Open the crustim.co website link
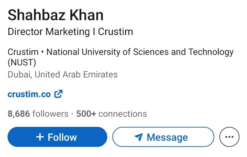Viewport: 247px width, 157px height. (x=29, y=94)
